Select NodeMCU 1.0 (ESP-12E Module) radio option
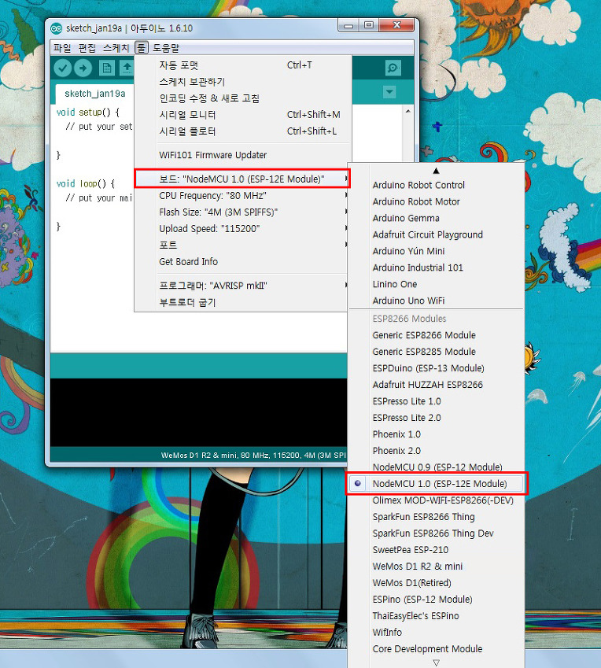The height and width of the screenshot is (668, 601). [x=436, y=484]
